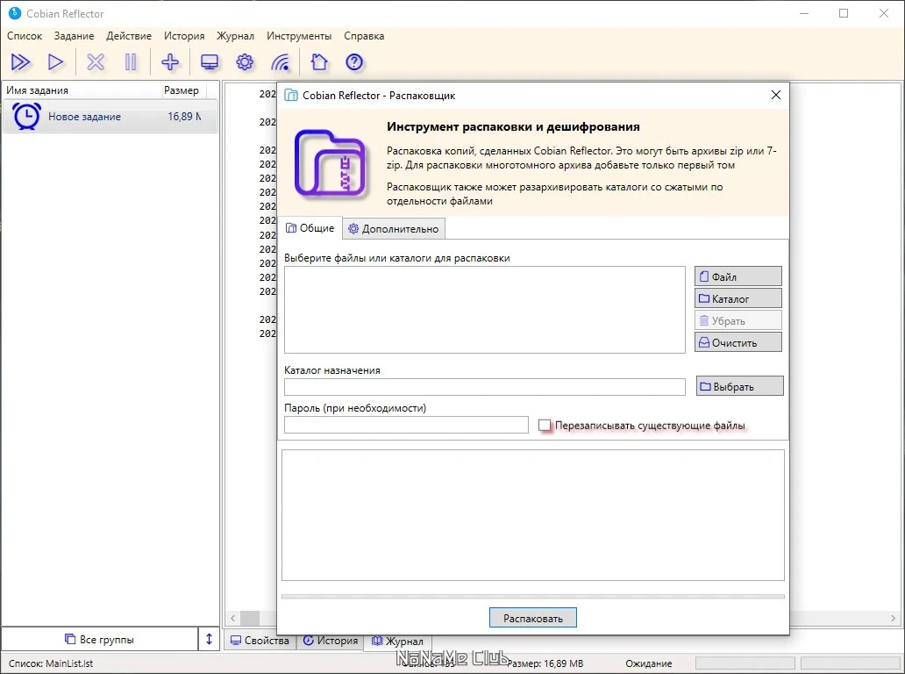Open the Свойства bottom tab

(x=260, y=641)
